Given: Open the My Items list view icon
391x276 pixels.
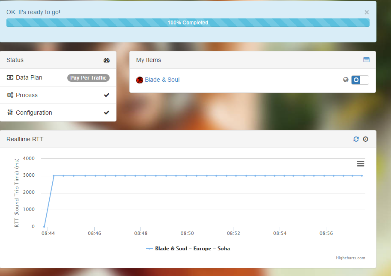Looking at the screenshot, I should click(366, 60).
